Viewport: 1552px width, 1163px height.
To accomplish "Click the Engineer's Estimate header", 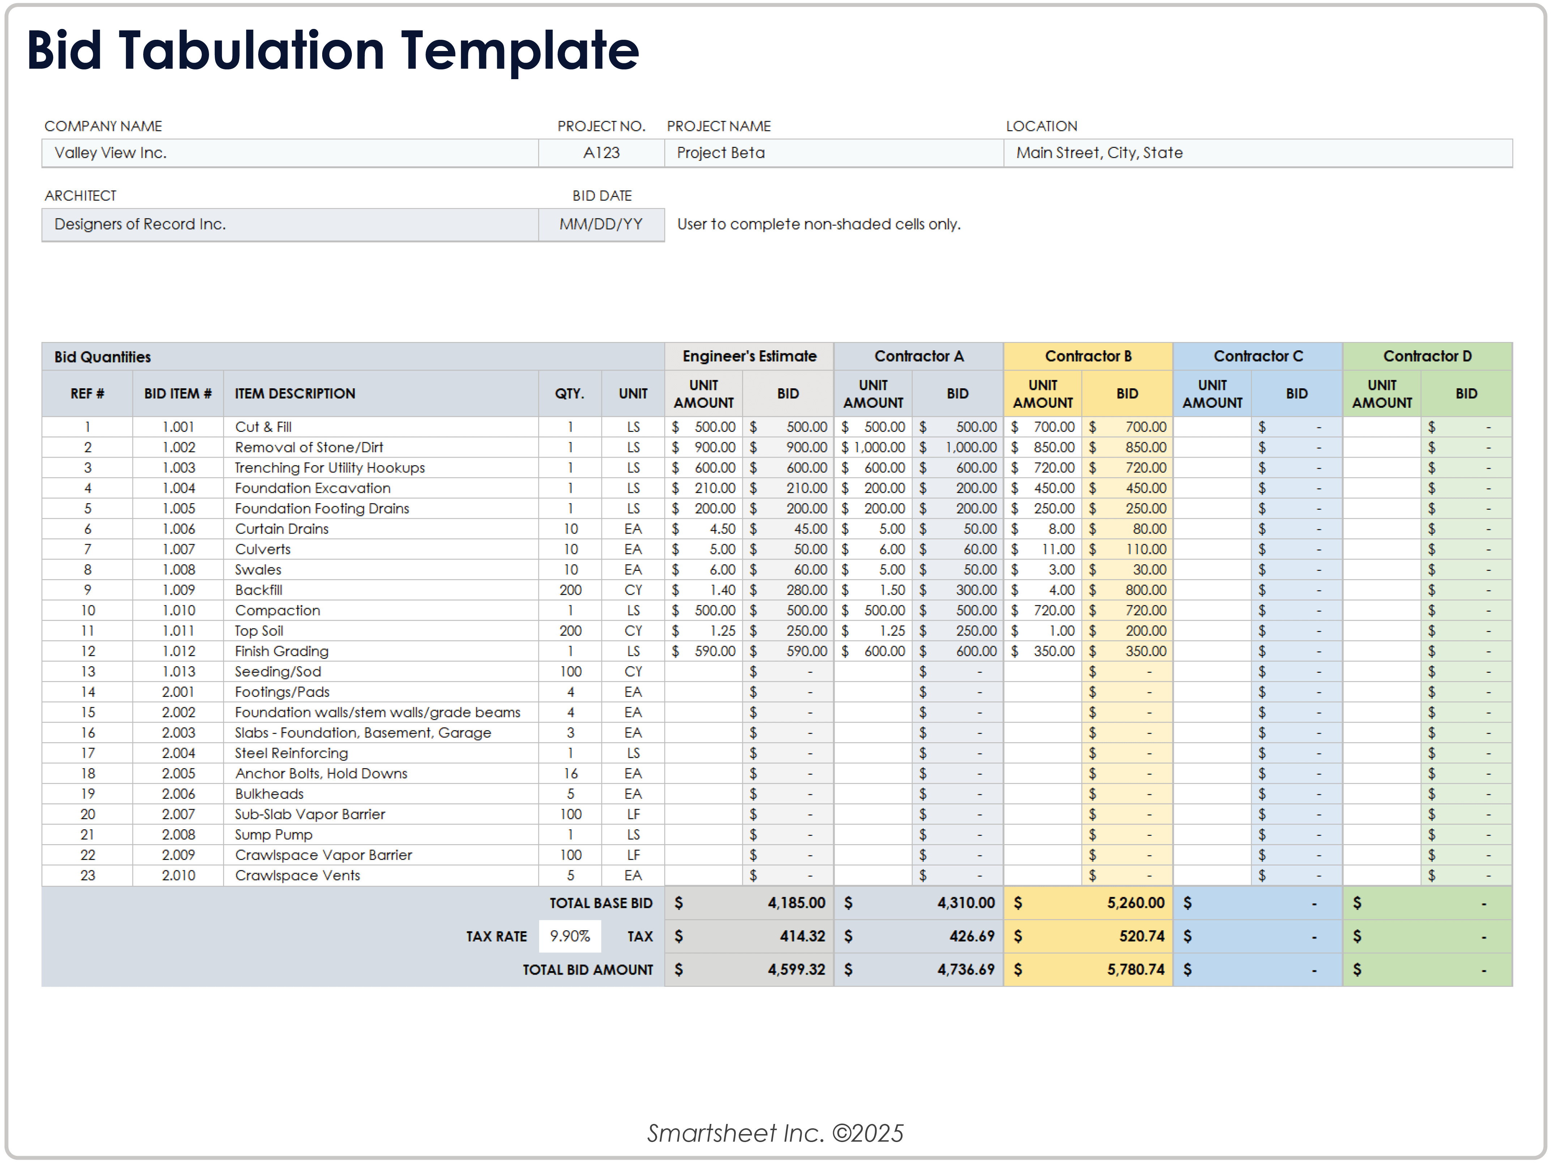I will pyautogui.click(x=749, y=356).
